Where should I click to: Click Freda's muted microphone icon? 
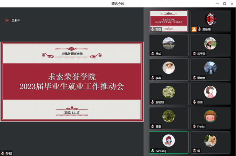[194, 126]
